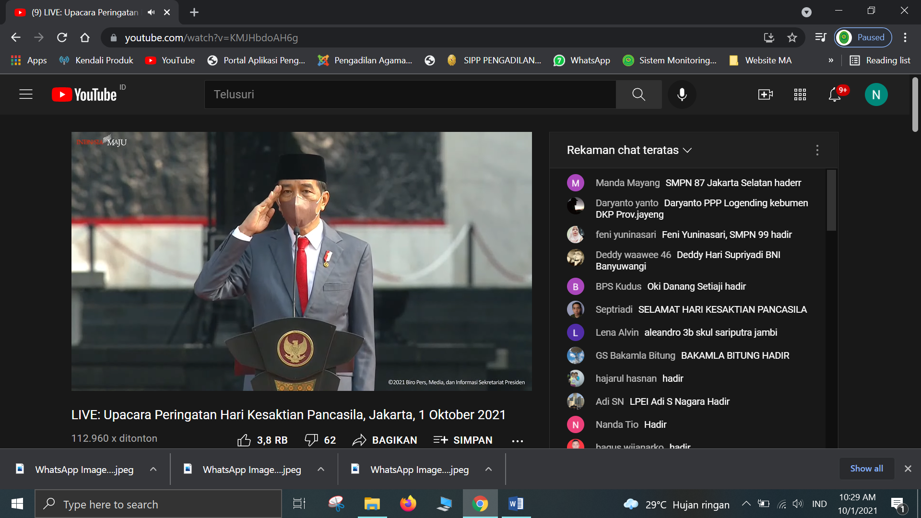Bookmark this page with star icon

[792, 37]
